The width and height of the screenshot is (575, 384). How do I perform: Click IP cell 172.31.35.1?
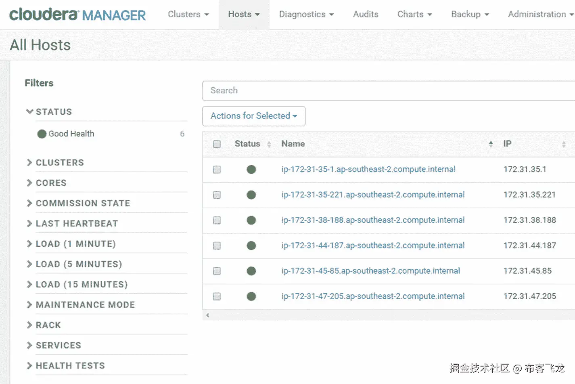pos(525,170)
